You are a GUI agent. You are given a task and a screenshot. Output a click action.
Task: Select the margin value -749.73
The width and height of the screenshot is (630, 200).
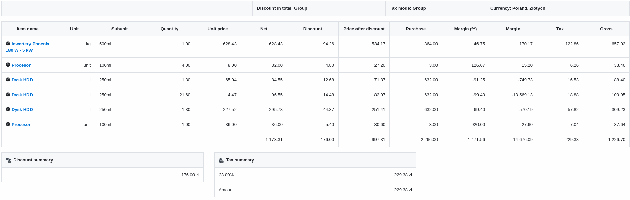click(x=525, y=80)
